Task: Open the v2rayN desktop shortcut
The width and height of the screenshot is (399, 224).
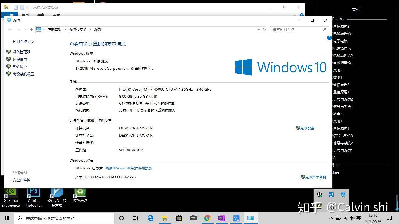Action: tap(57, 198)
